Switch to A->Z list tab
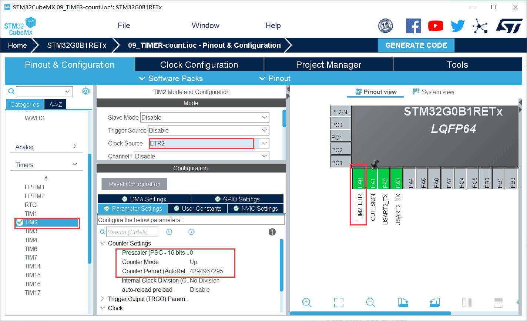The width and height of the screenshot is (527, 321). pyautogui.click(x=56, y=104)
